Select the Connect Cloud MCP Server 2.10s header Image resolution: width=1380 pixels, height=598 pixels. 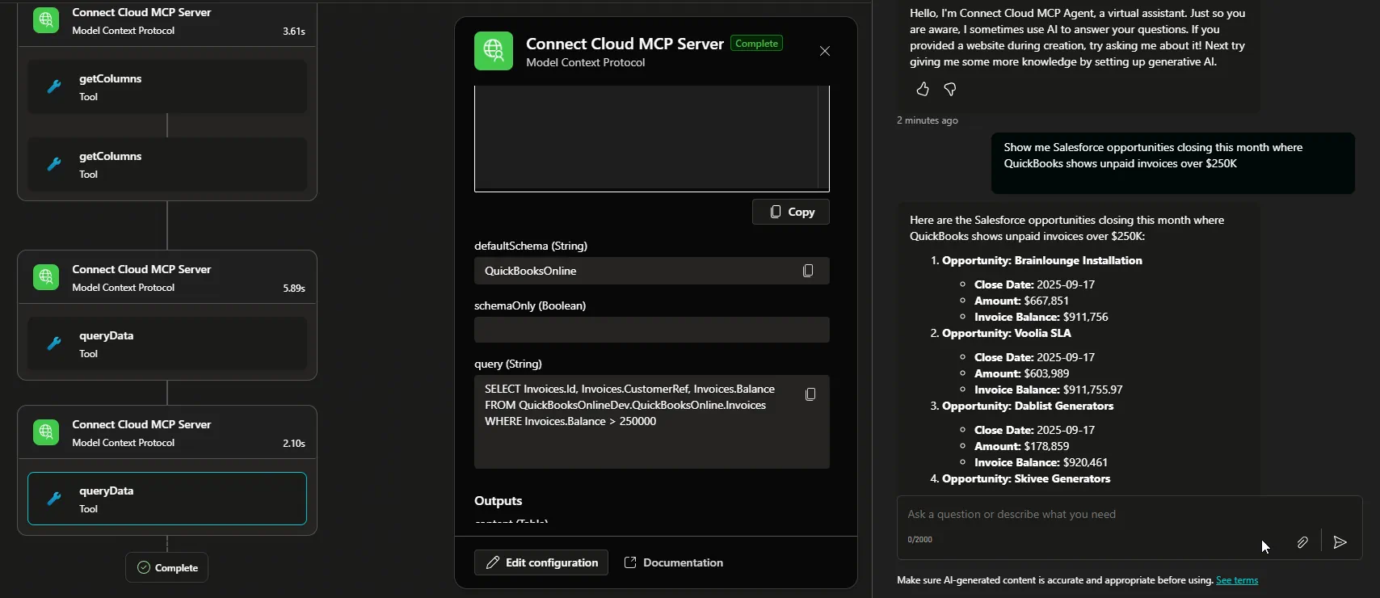coord(167,432)
